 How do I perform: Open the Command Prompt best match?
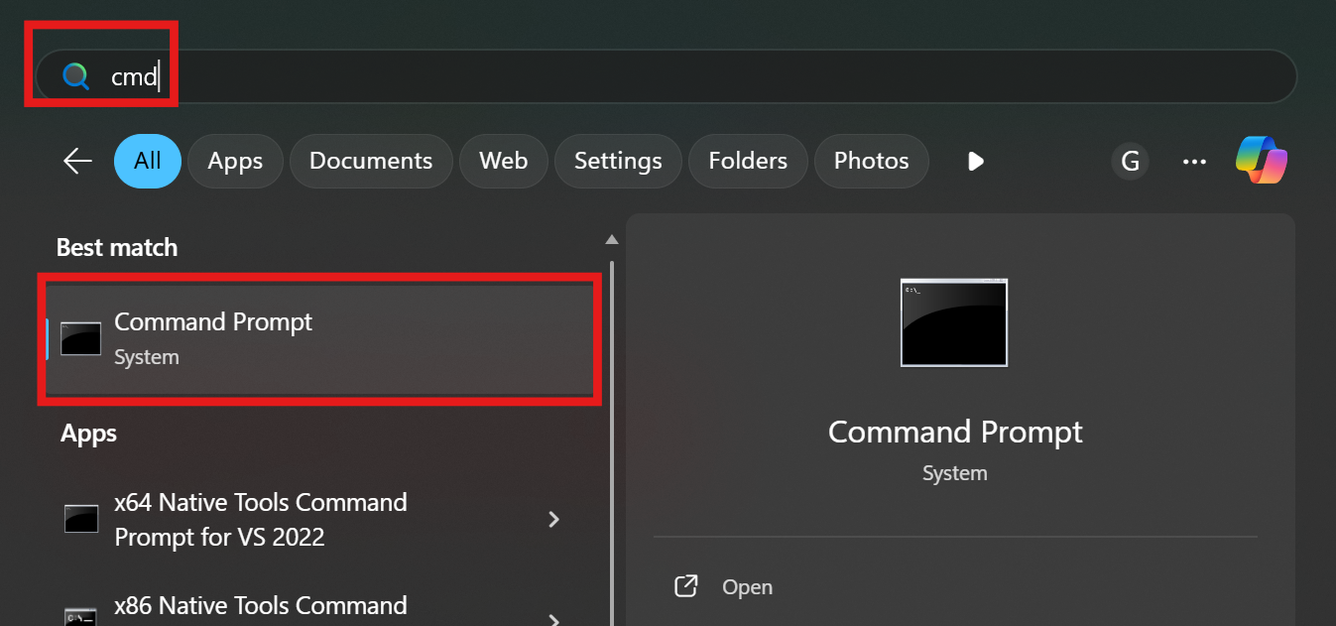pos(317,339)
